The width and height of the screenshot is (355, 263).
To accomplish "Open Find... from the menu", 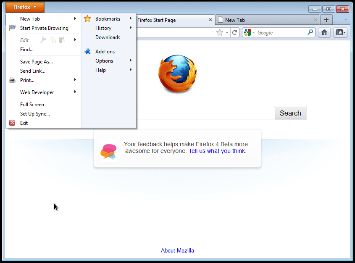I will pos(27,50).
